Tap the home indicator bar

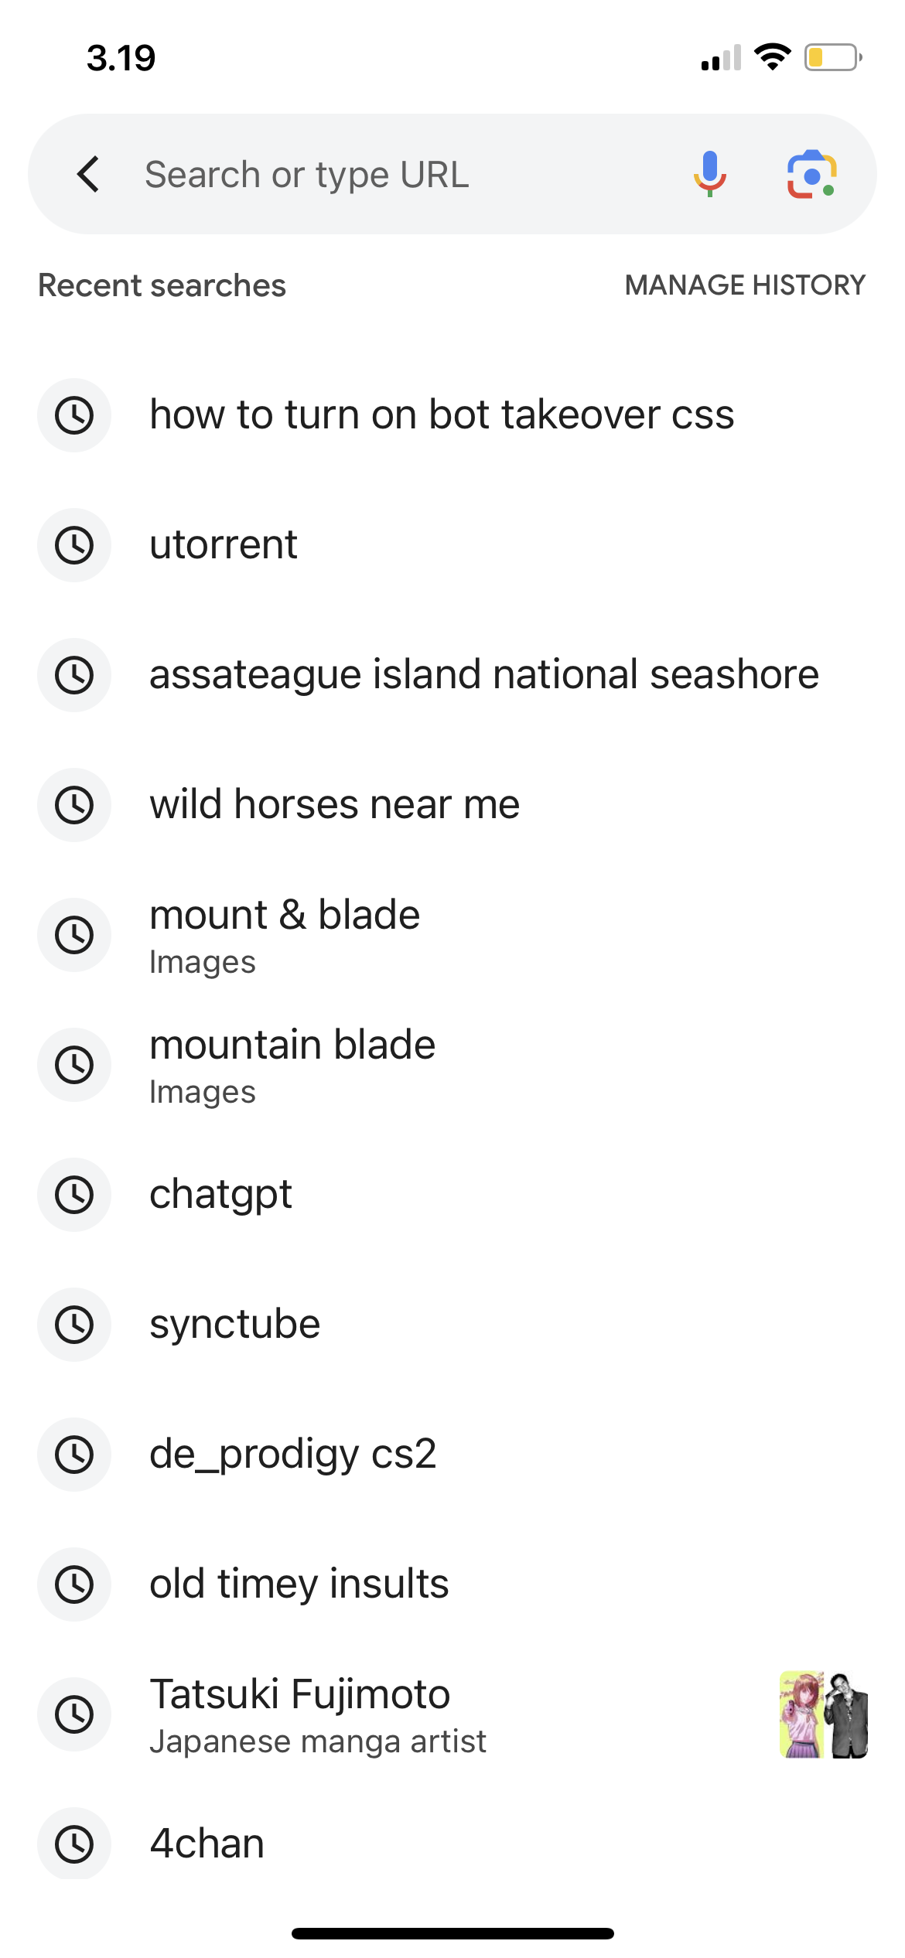(452, 1933)
